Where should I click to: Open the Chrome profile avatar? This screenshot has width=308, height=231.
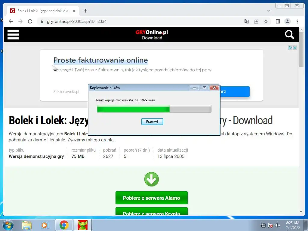click(287, 21)
